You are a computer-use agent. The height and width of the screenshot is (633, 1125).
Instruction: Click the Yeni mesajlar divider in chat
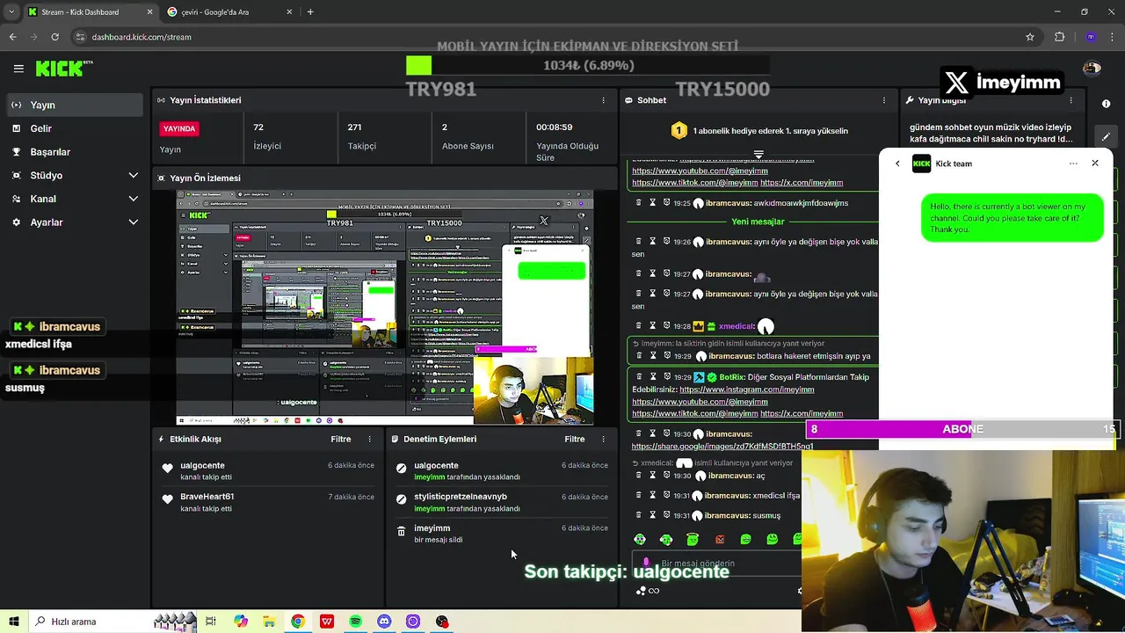pos(758,222)
